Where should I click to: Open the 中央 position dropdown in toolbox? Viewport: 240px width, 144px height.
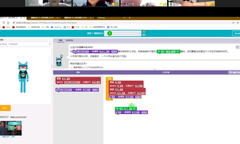point(96,82)
